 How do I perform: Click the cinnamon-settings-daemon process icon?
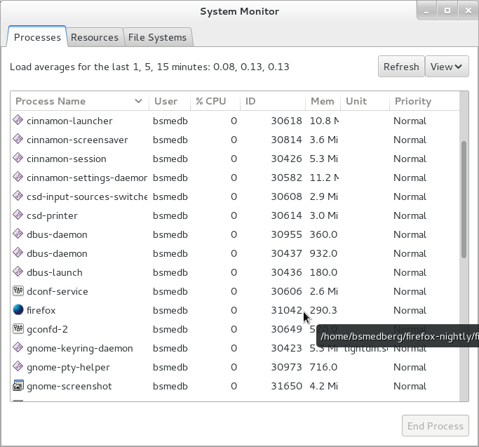(x=18, y=177)
